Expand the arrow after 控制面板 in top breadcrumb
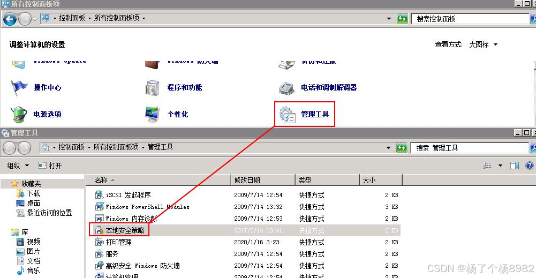 point(89,18)
